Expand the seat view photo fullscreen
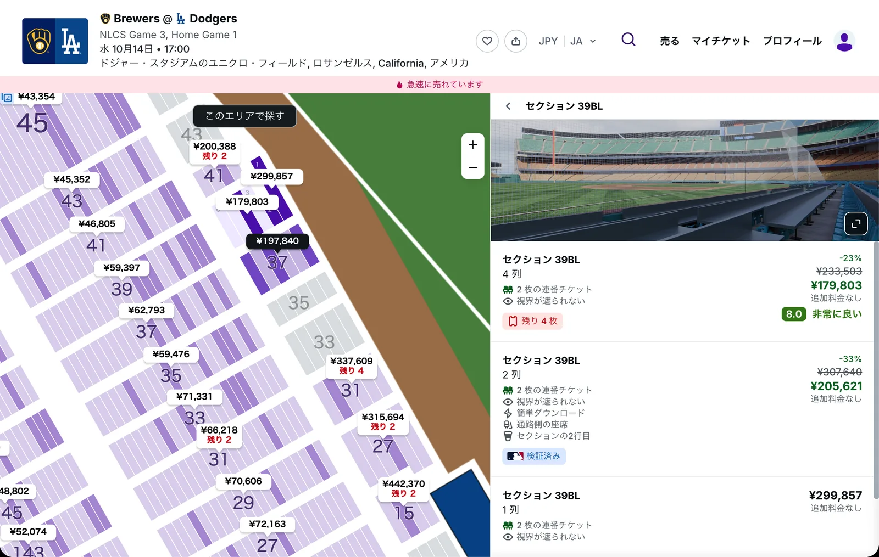 click(856, 223)
